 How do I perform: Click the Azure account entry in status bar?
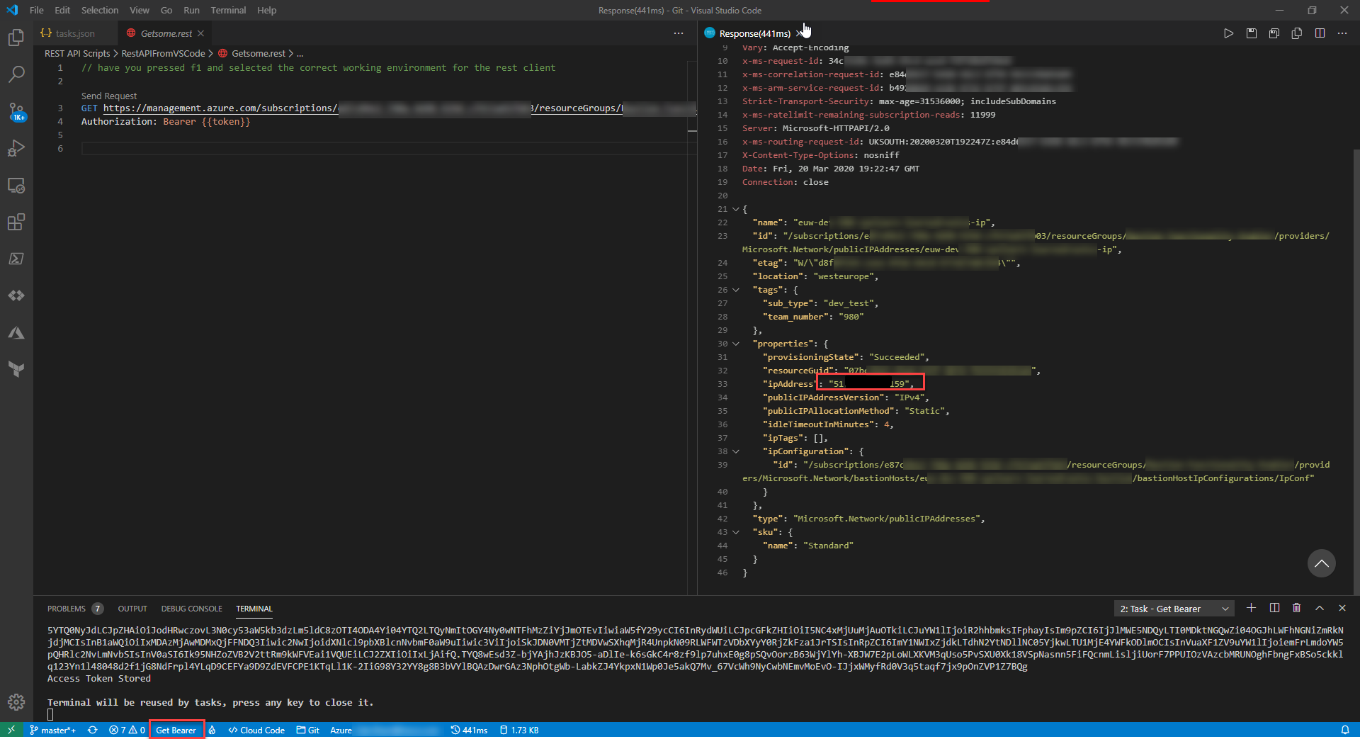[385, 730]
